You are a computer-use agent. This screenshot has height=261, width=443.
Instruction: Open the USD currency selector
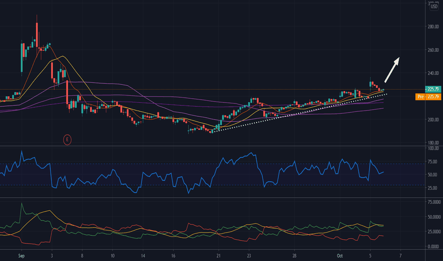[x=434, y=7]
